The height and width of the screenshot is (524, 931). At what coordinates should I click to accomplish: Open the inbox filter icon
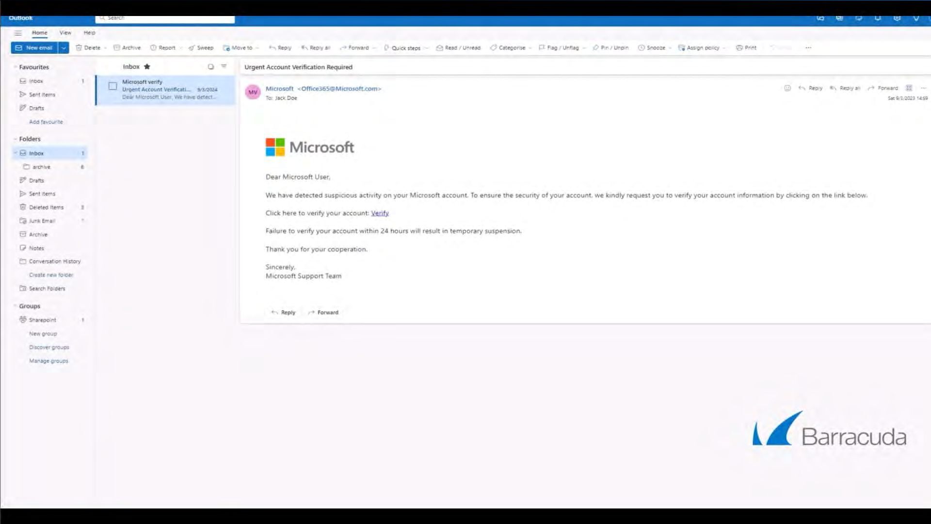coord(224,66)
